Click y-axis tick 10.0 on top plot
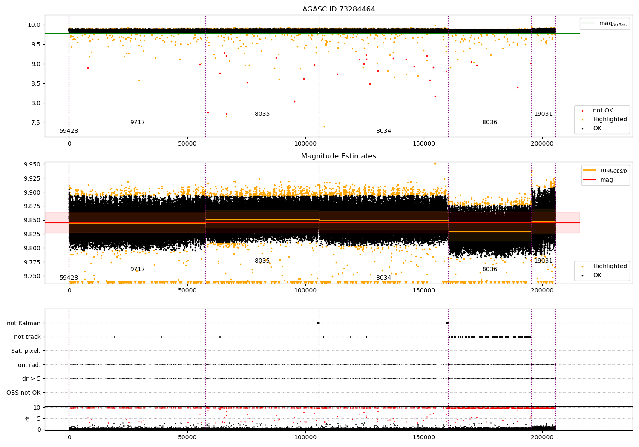This screenshot has height=447, width=639. (x=35, y=25)
